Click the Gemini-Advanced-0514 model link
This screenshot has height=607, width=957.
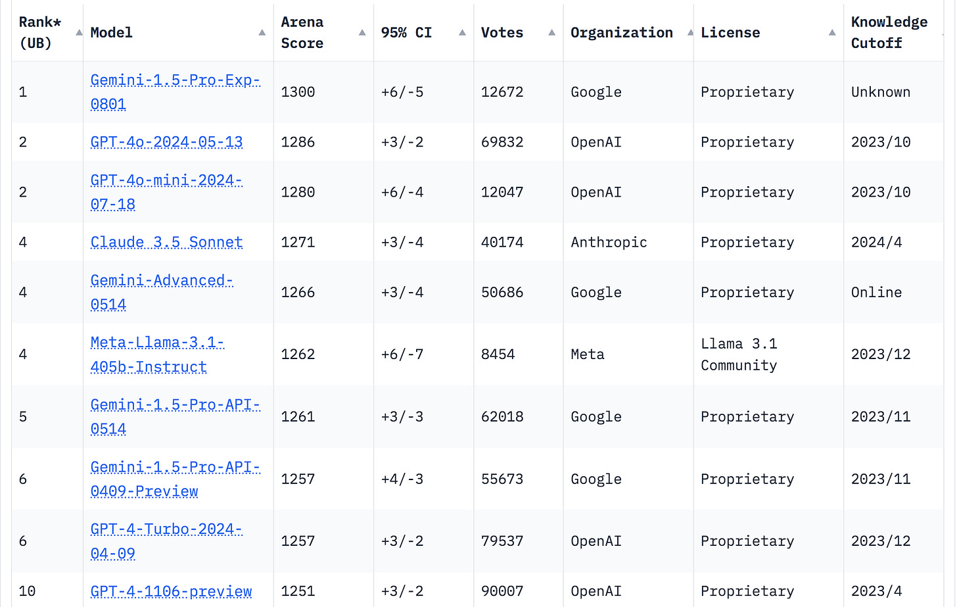coord(162,292)
